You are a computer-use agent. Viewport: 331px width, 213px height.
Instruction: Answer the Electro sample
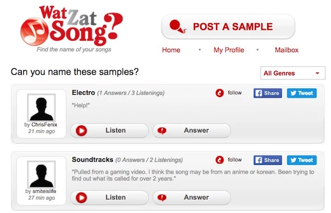click(x=192, y=131)
